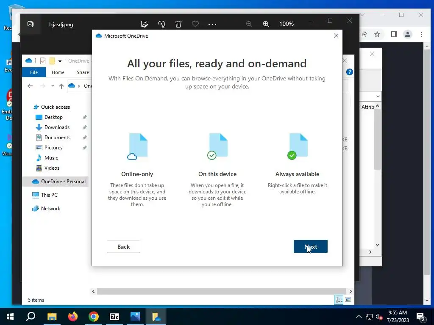434x325 pixels.
Task: Click the Rotate icon in Photos toolbar
Action: (x=161, y=24)
